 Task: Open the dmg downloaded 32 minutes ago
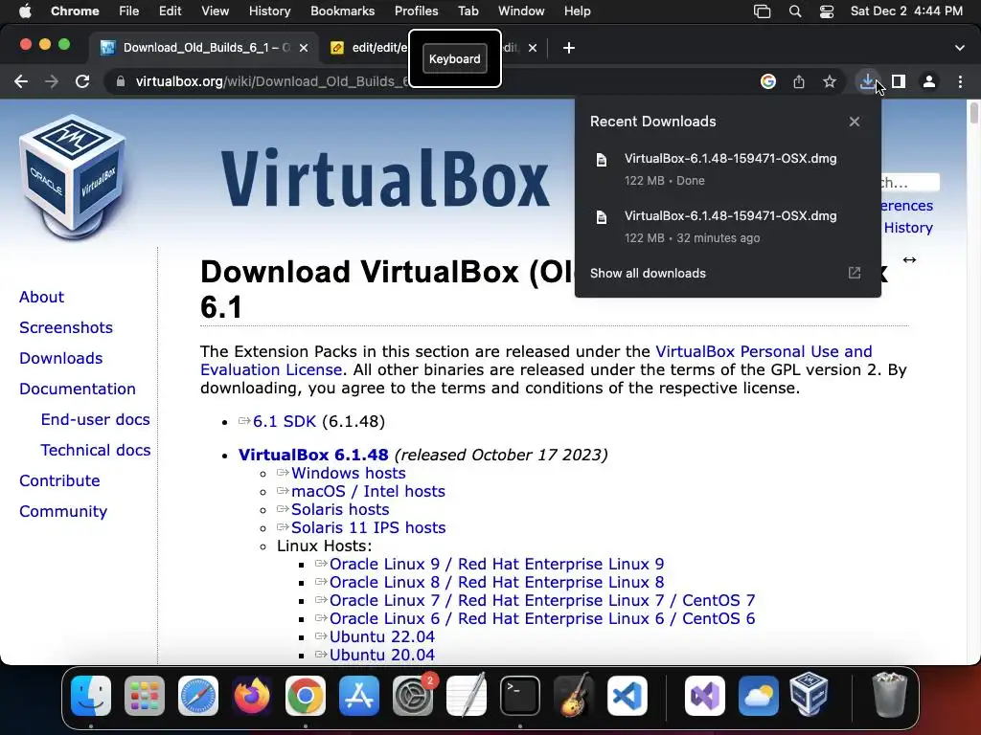(728, 226)
